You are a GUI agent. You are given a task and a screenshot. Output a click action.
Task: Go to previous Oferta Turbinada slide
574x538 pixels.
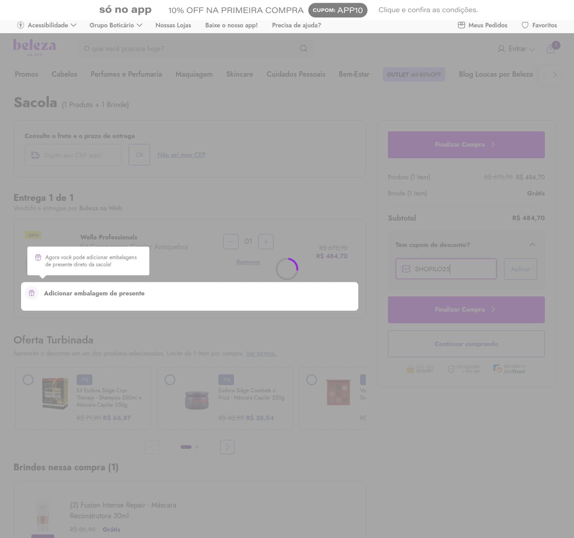click(152, 447)
